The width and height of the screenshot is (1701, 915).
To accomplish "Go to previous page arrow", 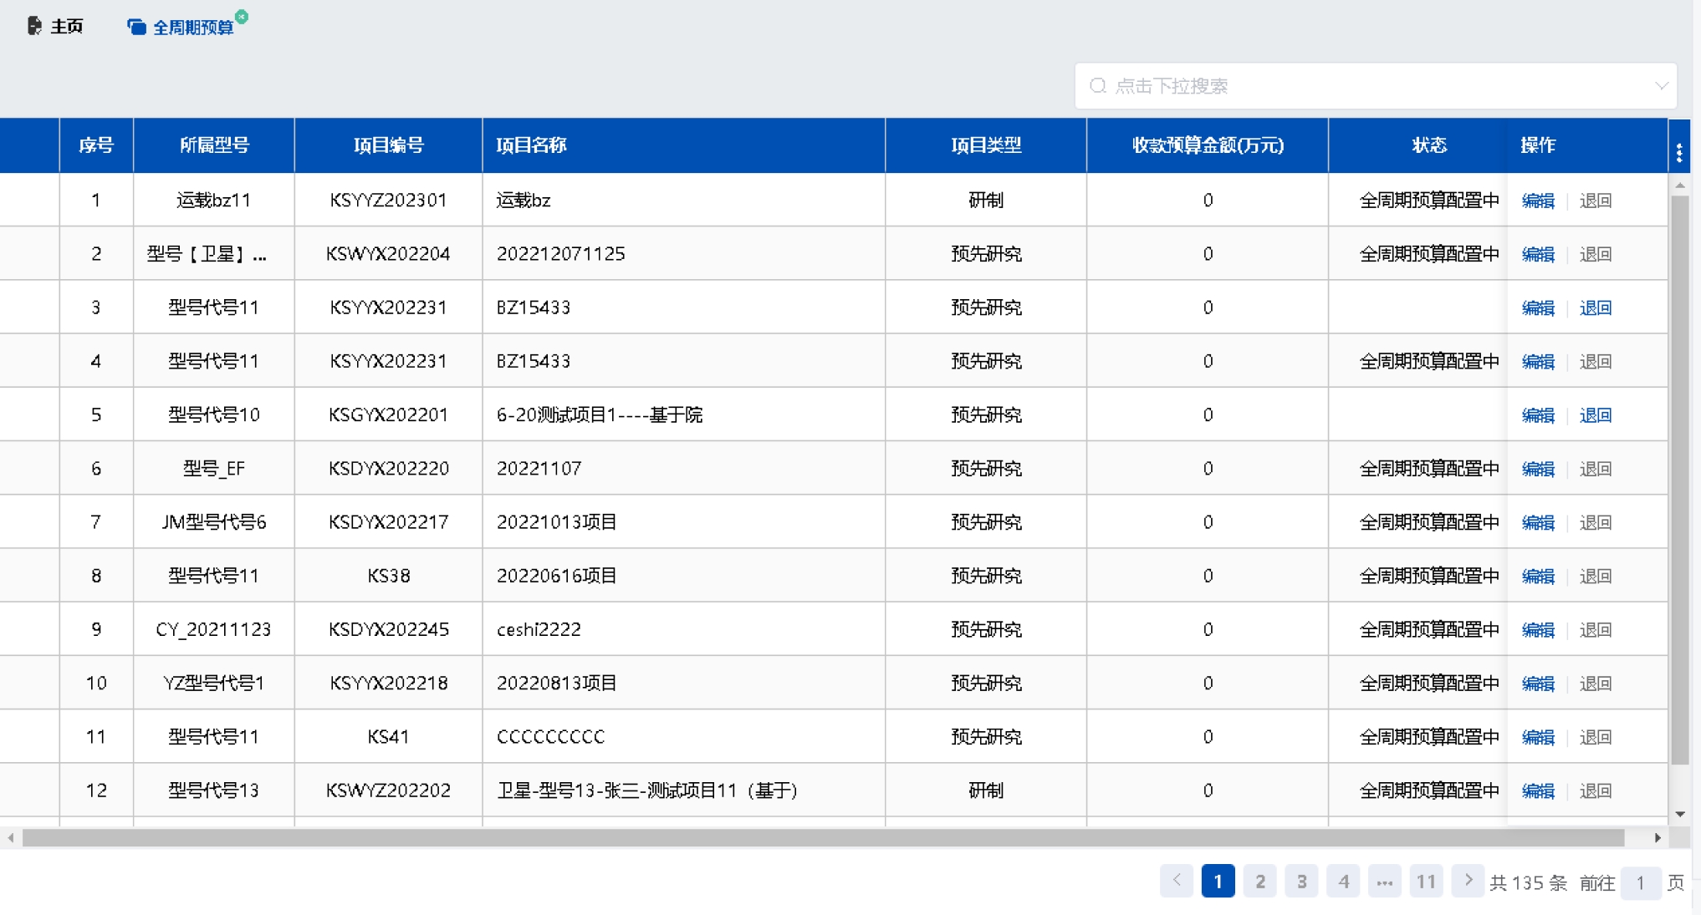I will pos(1176,881).
